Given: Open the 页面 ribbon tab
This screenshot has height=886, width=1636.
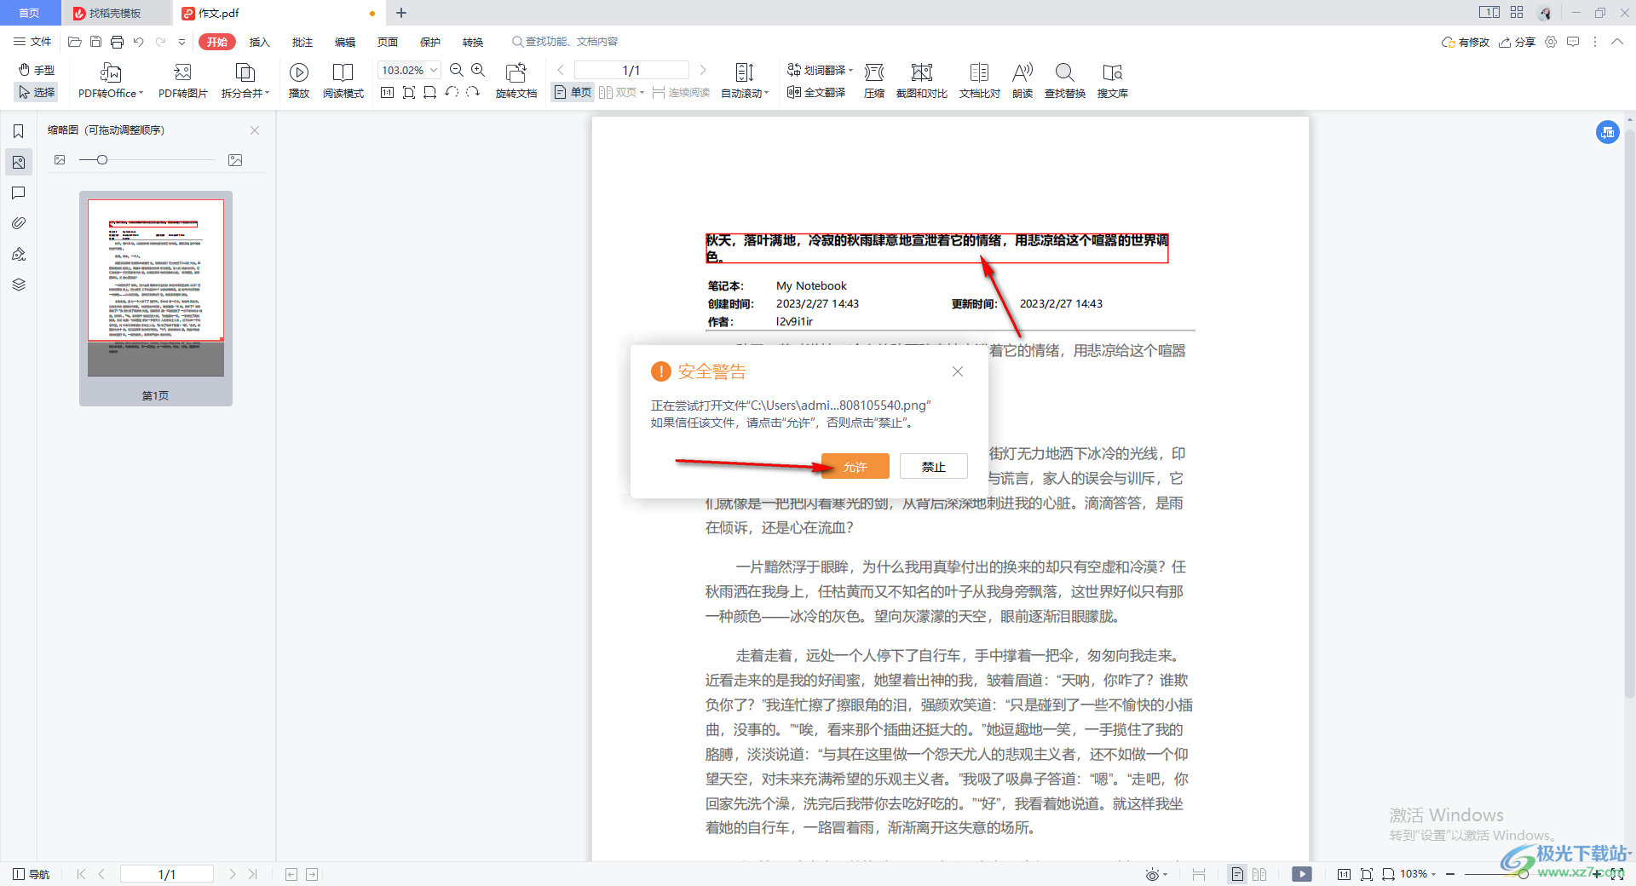Looking at the screenshot, I should pos(387,42).
